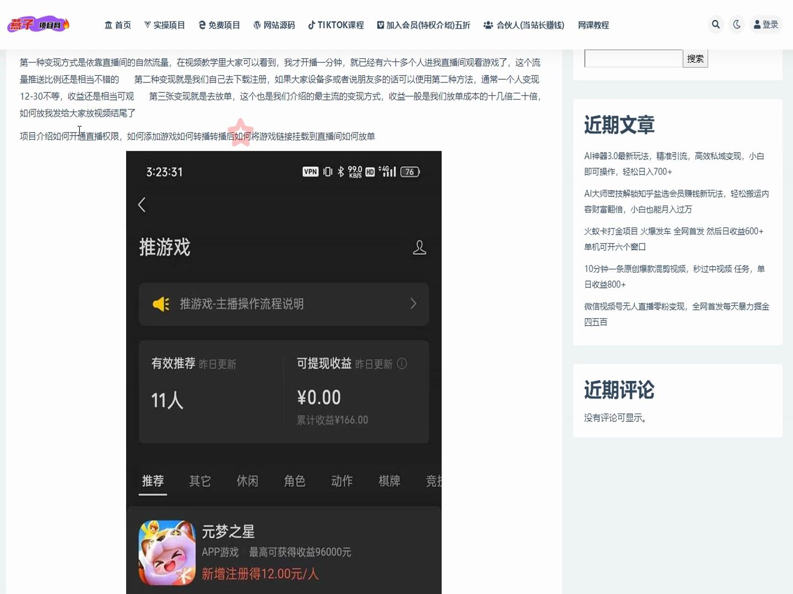Click the megaphone icon in 推游戏 banner
This screenshot has height=594, width=793.
point(161,304)
